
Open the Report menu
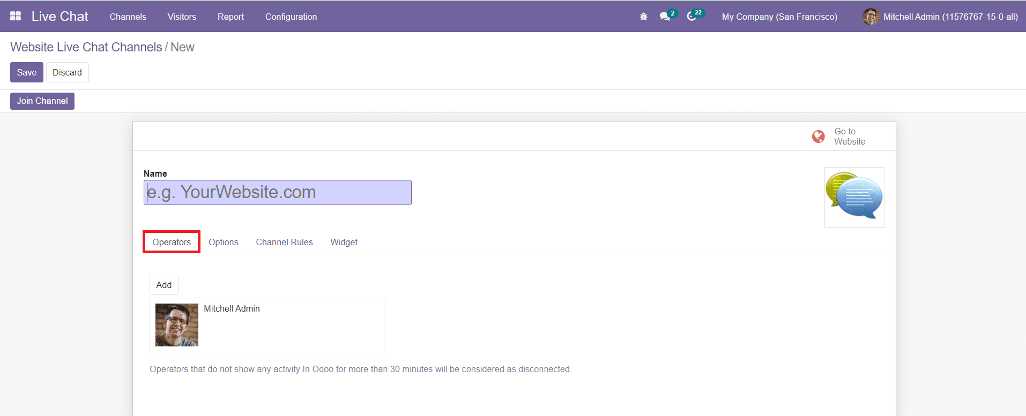pyautogui.click(x=231, y=17)
